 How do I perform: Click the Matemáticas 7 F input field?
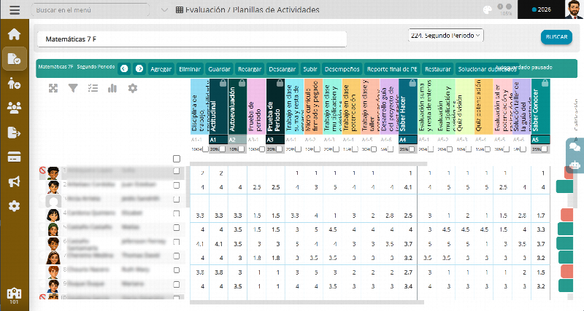[x=192, y=39]
